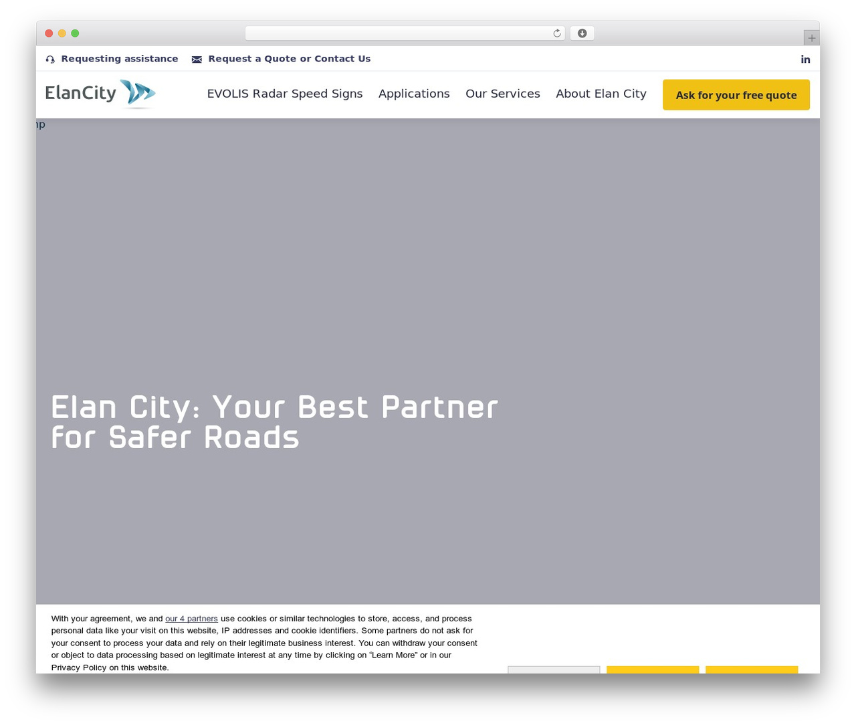Add a new browser tab with the plus icon
The height and width of the screenshot is (725, 856).
pos(812,38)
